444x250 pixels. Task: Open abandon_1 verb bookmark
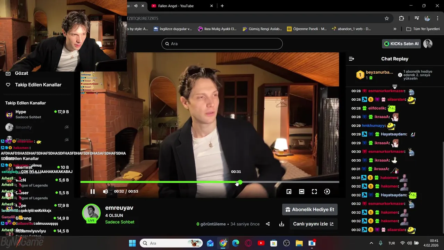[x=351, y=29]
